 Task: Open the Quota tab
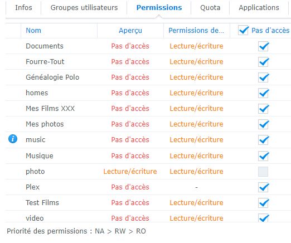click(x=210, y=8)
